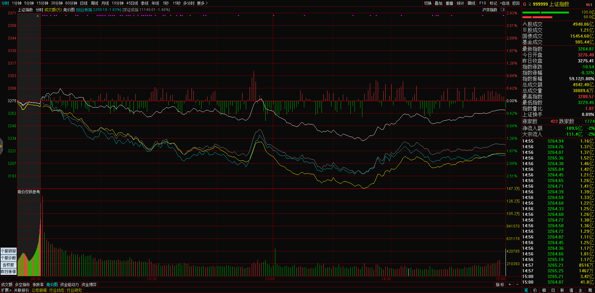Click the orange arrow on the left edge
Viewport: 595px width, 293px height.
(x=1, y=146)
